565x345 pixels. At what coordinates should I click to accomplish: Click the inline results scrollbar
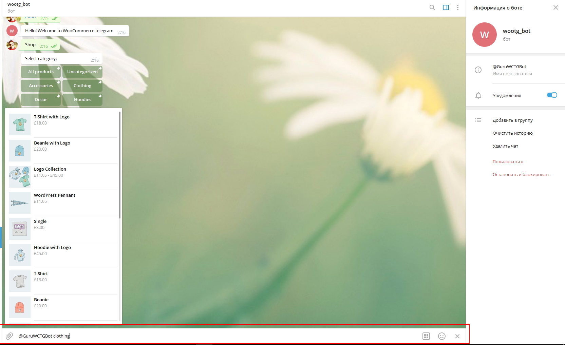click(120, 165)
